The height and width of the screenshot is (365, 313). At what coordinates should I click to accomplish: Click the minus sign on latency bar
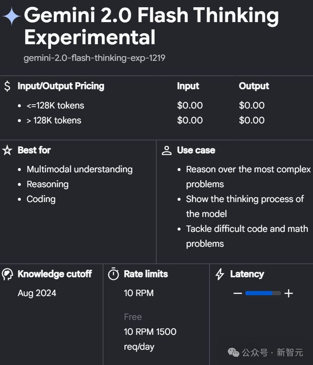coord(238,294)
